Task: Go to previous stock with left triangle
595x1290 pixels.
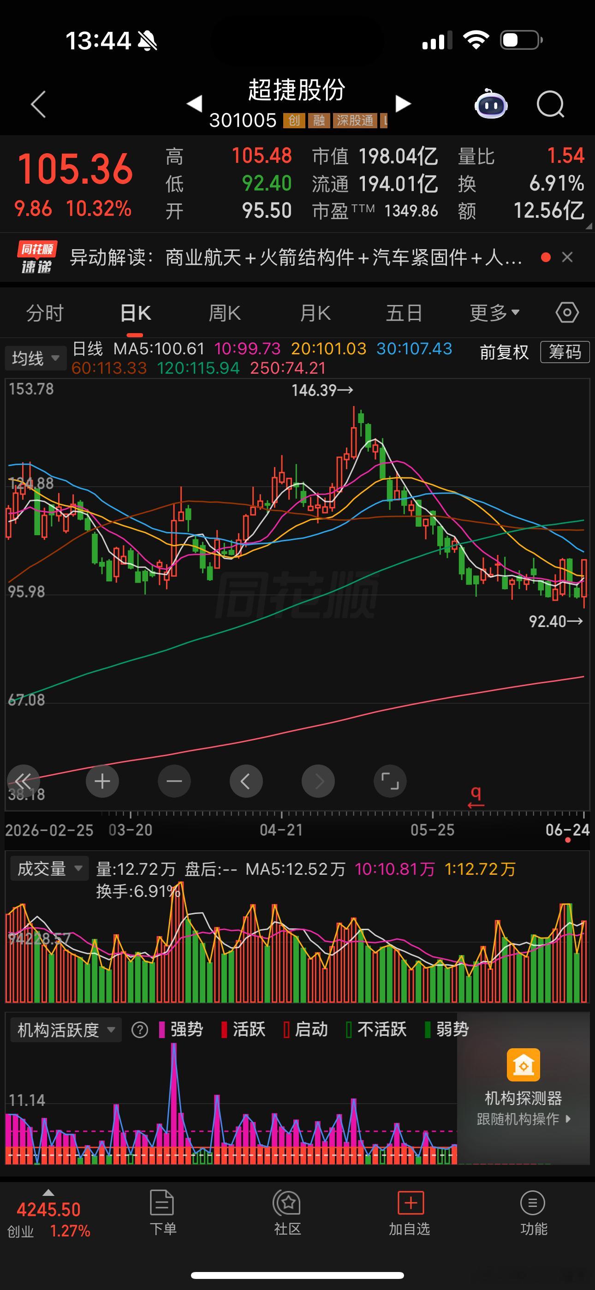Action: point(194,104)
